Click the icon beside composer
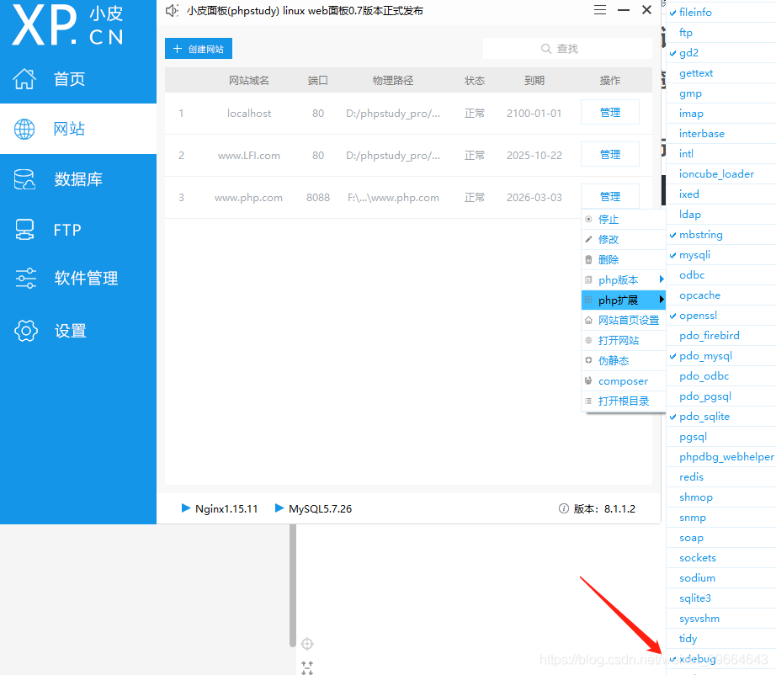Viewport: 776px width, 675px height. click(x=588, y=380)
